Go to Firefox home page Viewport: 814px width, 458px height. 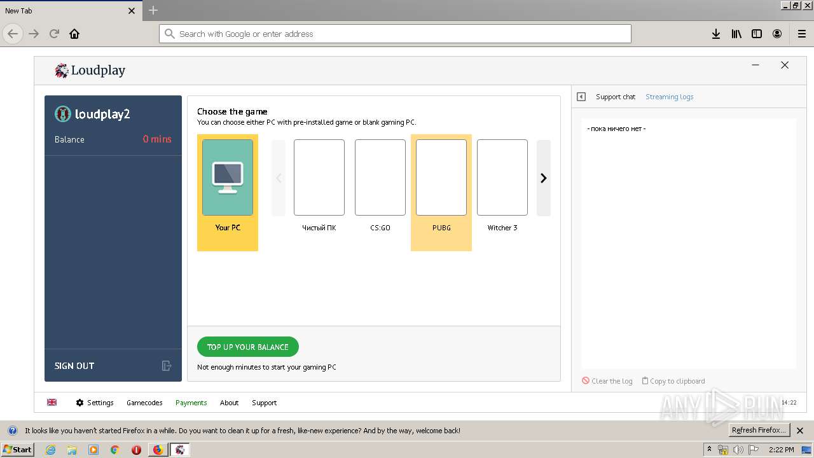[x=74, y=34]
